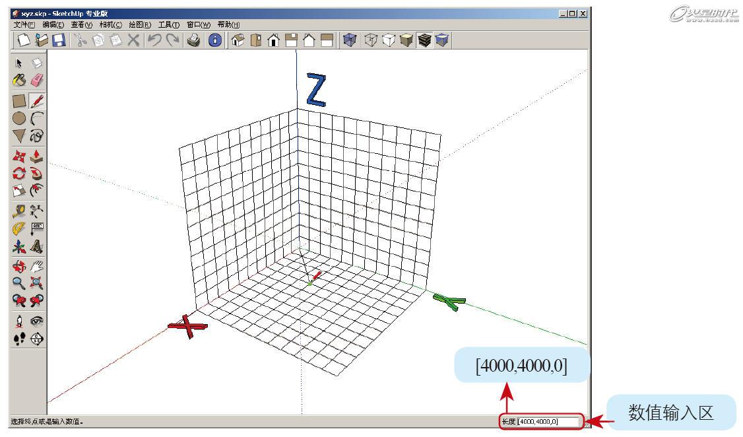Viewport: 743px width, 437px height.
Task: Enable X-ray transparency mode
Action: tap(350, 40)
